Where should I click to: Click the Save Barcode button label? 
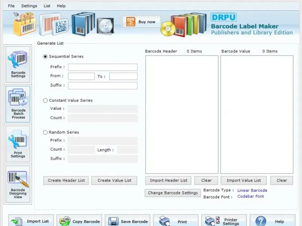pos(134,221)
